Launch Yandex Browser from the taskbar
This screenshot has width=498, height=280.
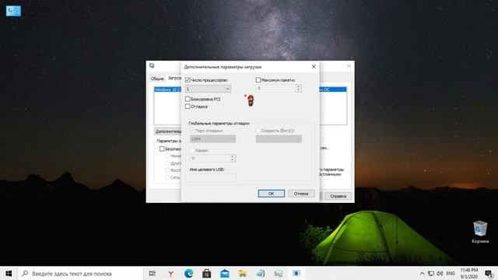(171, 273)
